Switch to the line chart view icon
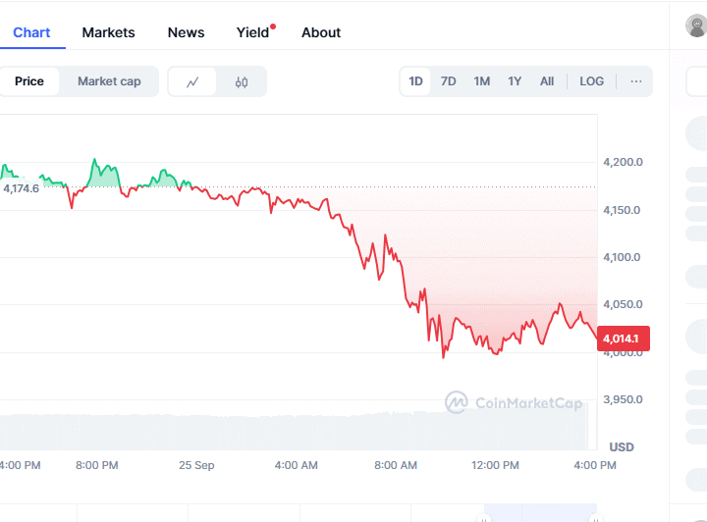707x522 pixels. pos(193,82)
